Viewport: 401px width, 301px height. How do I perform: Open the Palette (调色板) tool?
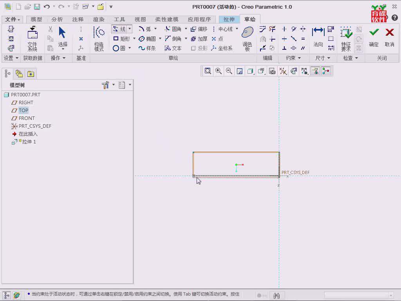[x=247, y=39]
